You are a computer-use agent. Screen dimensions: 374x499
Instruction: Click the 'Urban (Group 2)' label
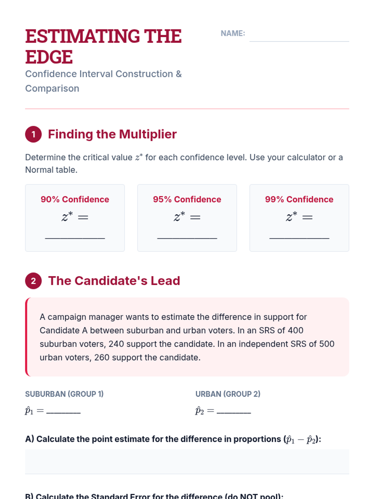coord(228,394)
